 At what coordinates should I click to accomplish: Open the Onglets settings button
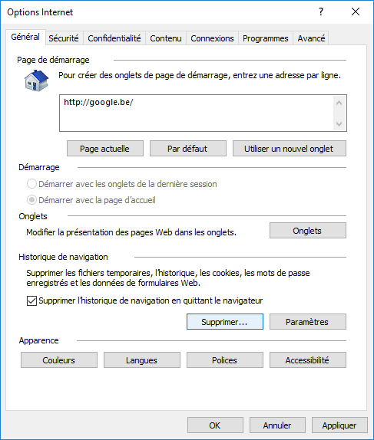click(308, 231)
